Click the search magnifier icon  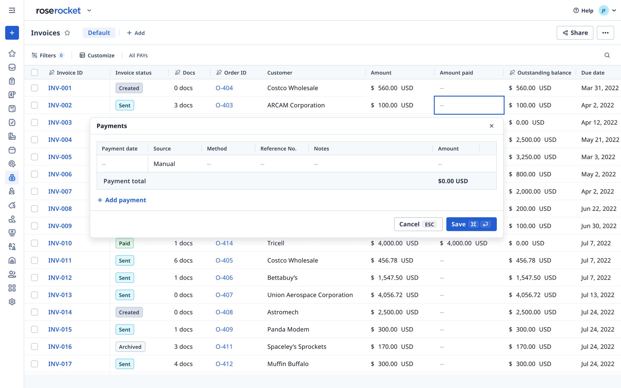[x=607, y=55]
